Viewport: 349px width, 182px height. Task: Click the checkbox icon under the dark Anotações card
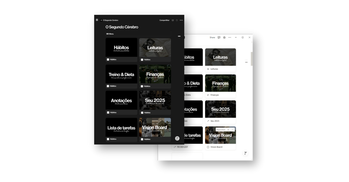click(108, 112)
